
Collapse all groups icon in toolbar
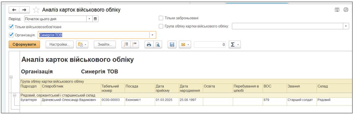(135, 45)
